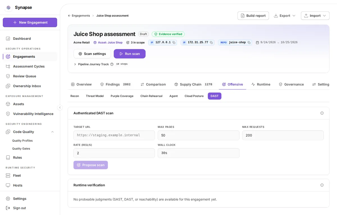This screenshot has width=337, height=215.
Task: Click the Ownership Inbox icon
Action: 8,86
